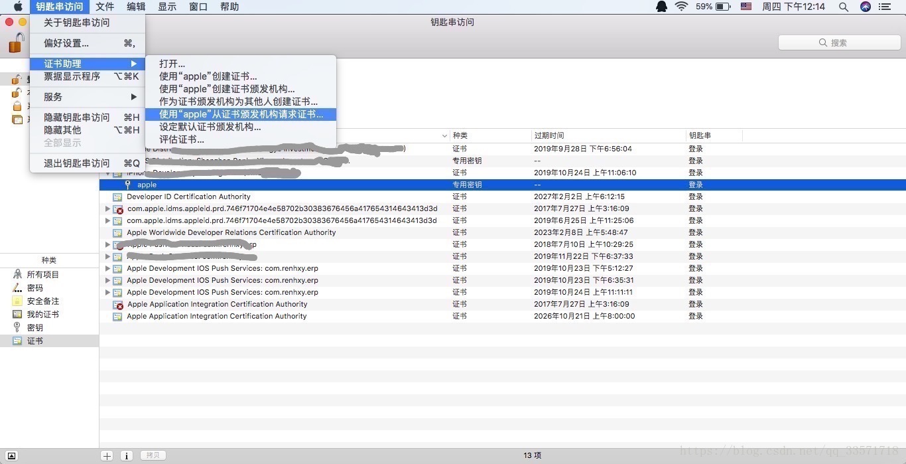
Task: Open the Apple menu
Action: [x=18, y=7]
